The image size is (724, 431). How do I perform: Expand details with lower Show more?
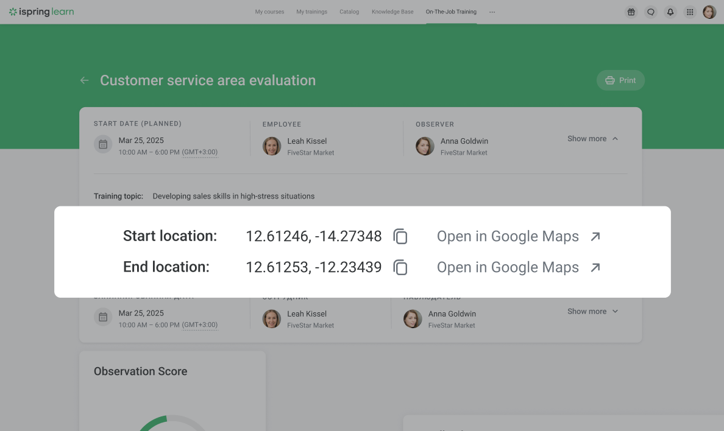click(592, 312)
